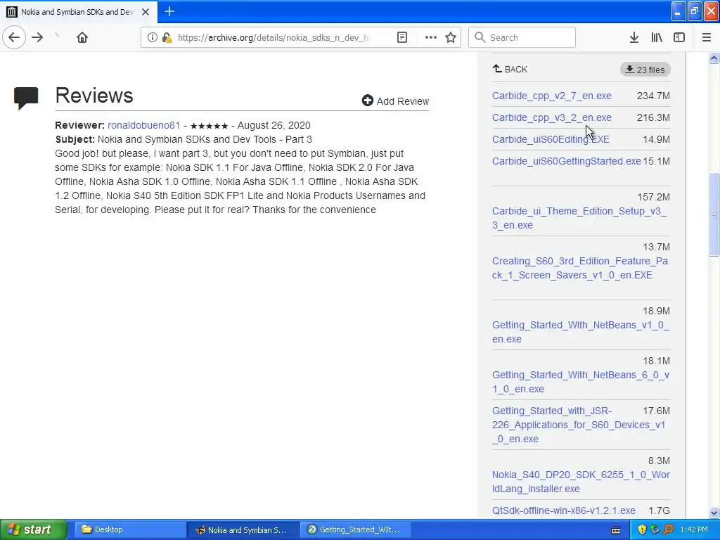
Task: Download Getting_Started_with_JSR-226 Applications file
Action: click(x=579, y=425)
